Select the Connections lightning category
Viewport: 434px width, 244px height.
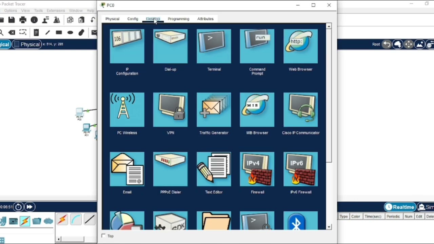point(25,221)
